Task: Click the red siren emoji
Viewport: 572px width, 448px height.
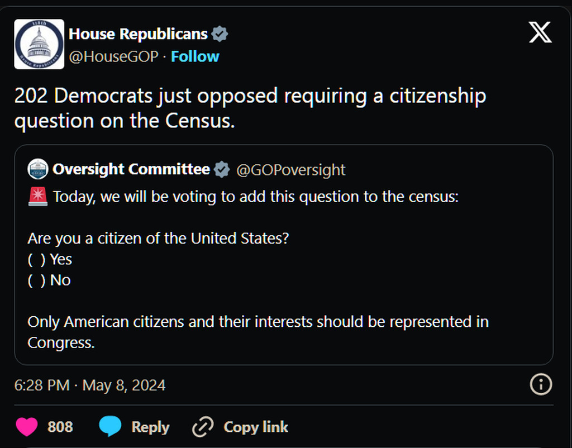Action: point(38,197)
